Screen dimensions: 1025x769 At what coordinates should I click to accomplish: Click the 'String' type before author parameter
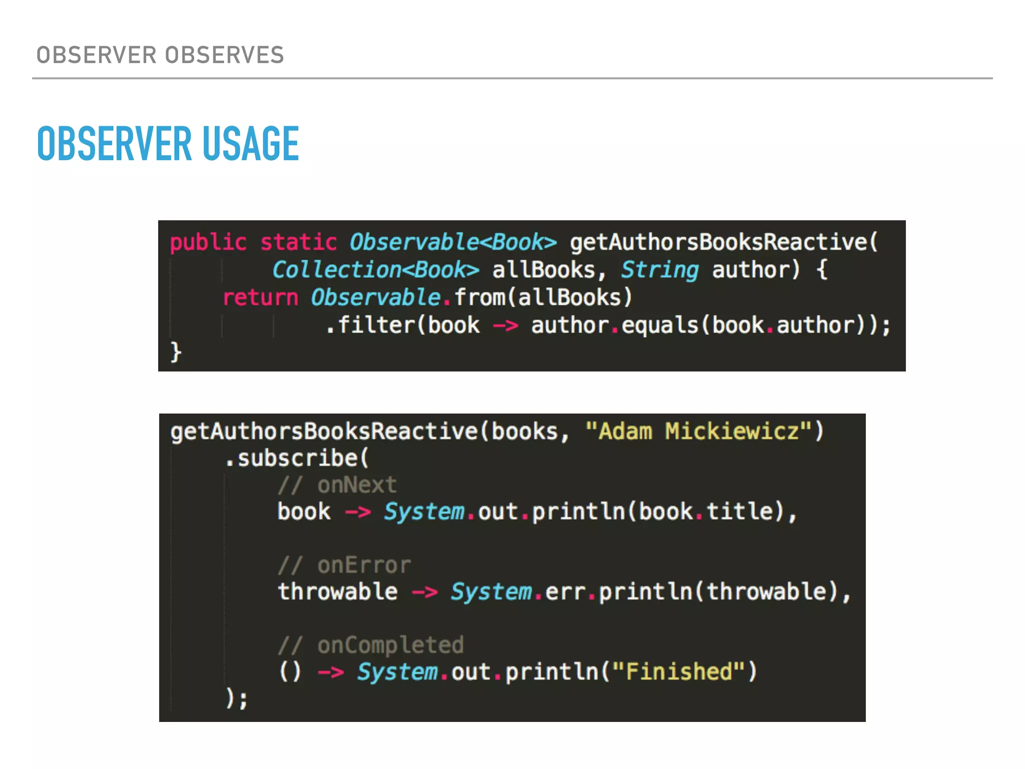click(x=660, y=270)
